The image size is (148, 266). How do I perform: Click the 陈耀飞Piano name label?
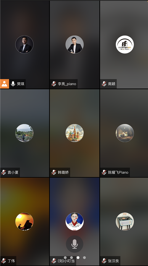coord(118,172)
